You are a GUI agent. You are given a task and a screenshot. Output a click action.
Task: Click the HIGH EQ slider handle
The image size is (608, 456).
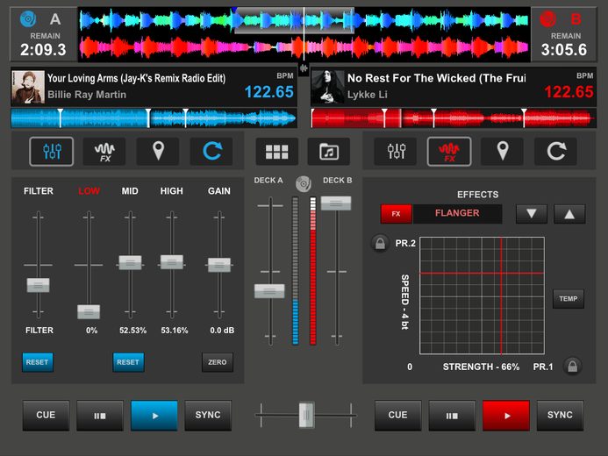point(172,262)
